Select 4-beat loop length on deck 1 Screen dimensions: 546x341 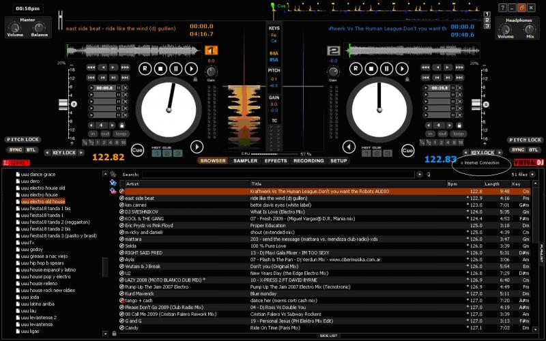point(111,143)
